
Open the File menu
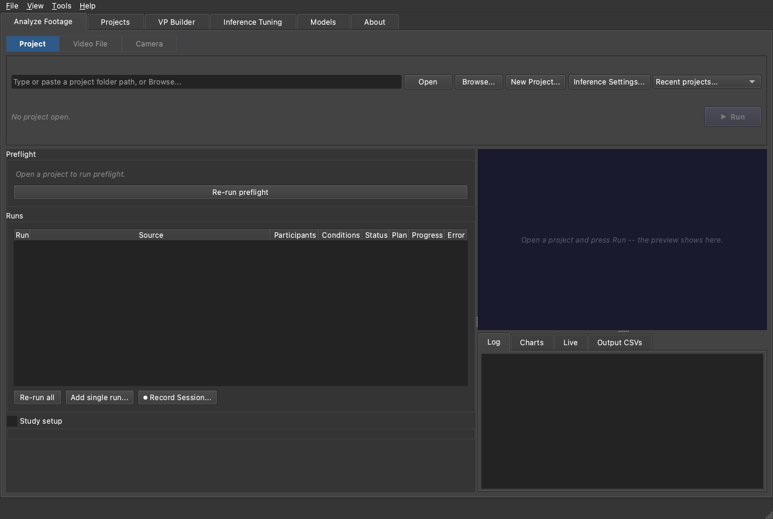pyautogui.click(x=12, y=5)
